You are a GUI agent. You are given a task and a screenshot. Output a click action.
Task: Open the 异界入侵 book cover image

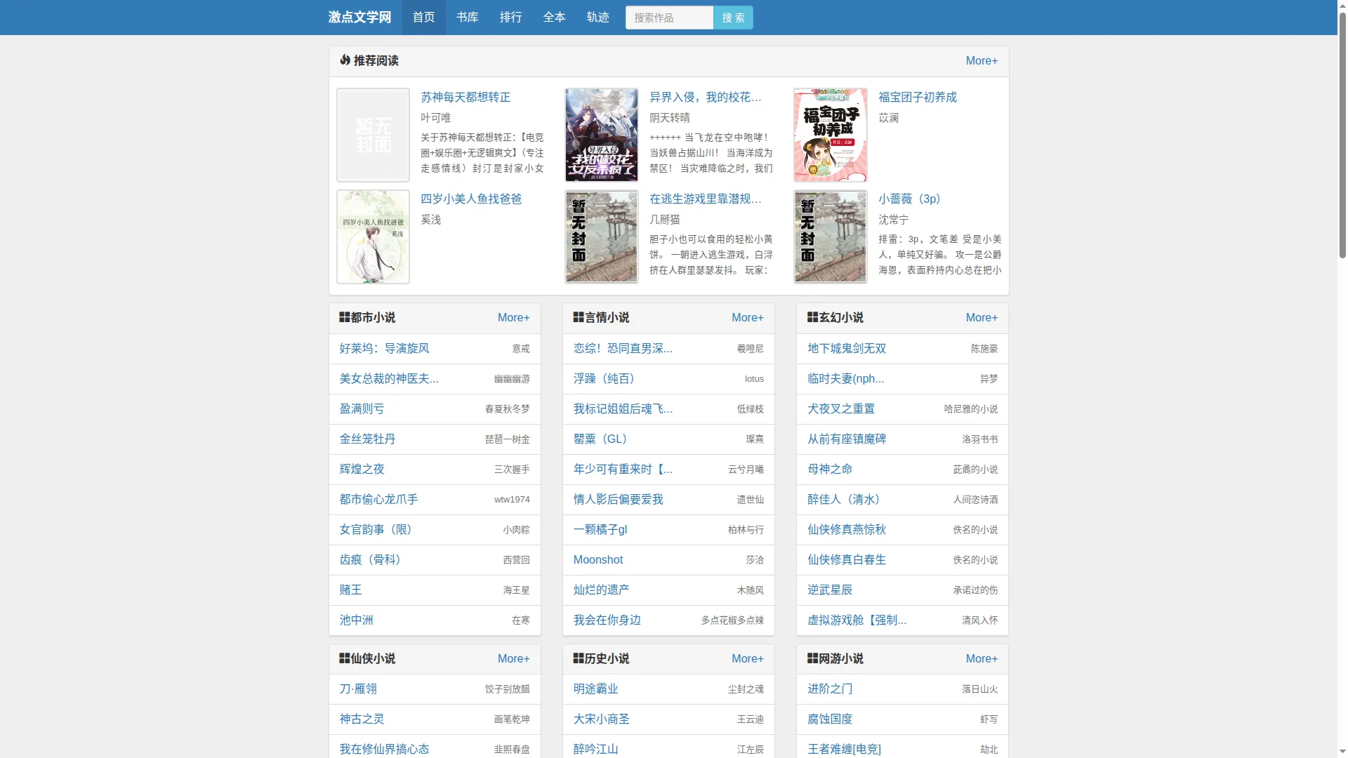(602, 135)
